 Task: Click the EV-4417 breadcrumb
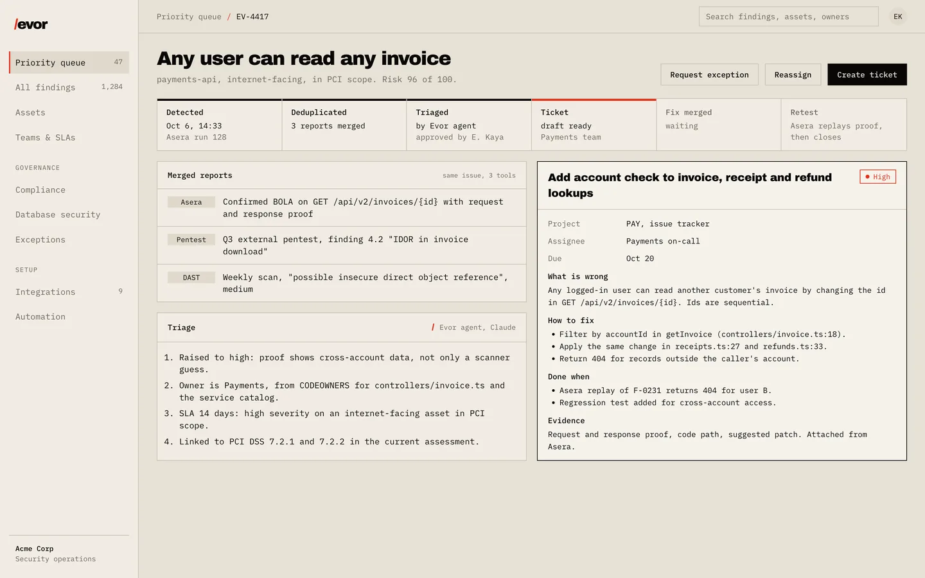tap(252, 17)
